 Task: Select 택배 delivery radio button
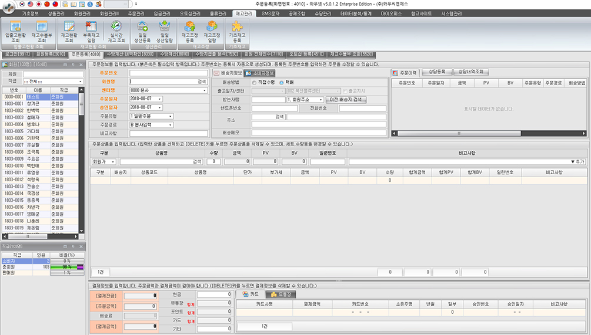[x=281, y=82]
